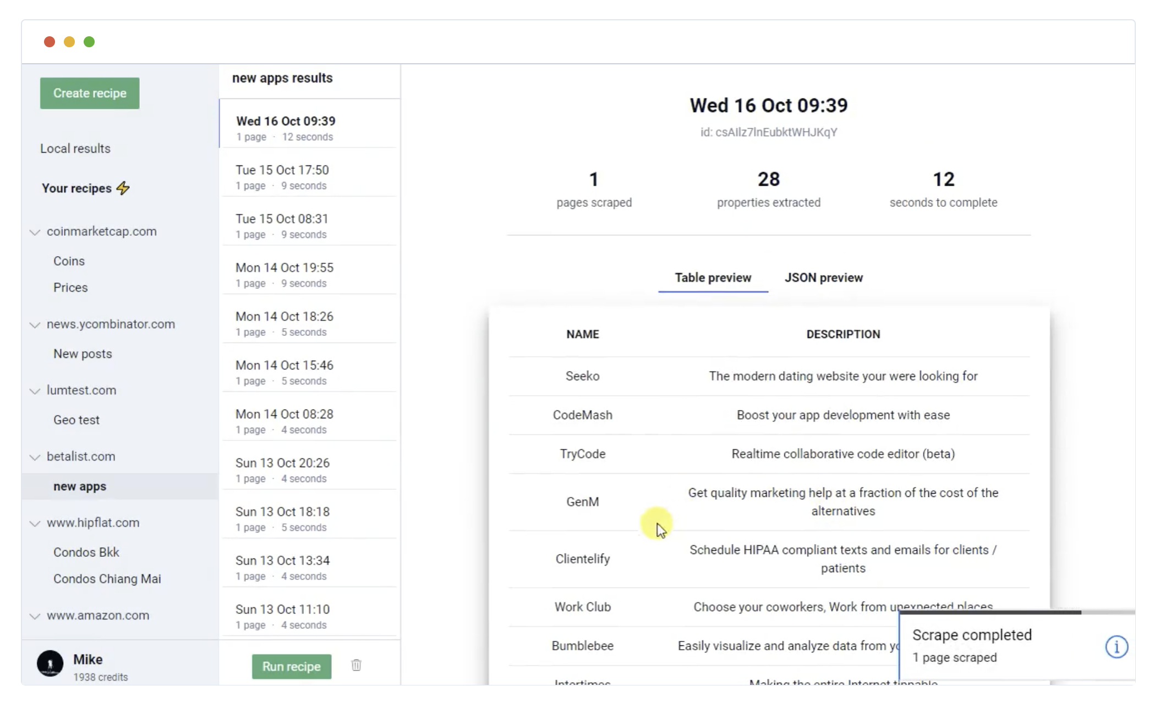This screenshot has width=1160, height=708.
Task: Click the trash icon beside Run recipe
Action: (356, 665)
